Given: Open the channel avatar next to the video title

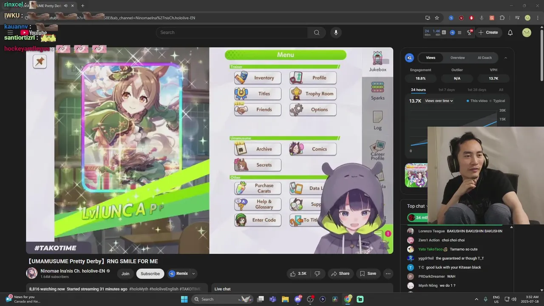Looking at the screenshot, I should pos(31,273).
